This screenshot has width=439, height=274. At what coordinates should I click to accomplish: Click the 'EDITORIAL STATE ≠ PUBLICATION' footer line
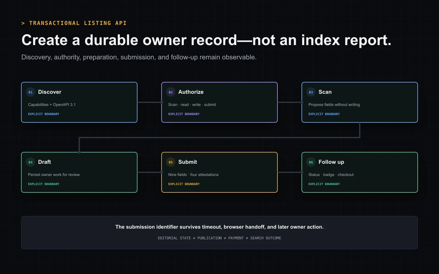[220, 238]
